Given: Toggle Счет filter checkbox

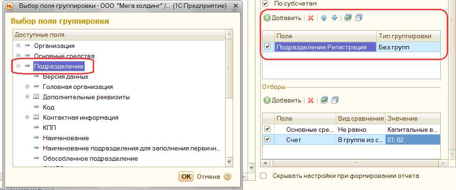Looking at the screenshot, I should [268, 139].
